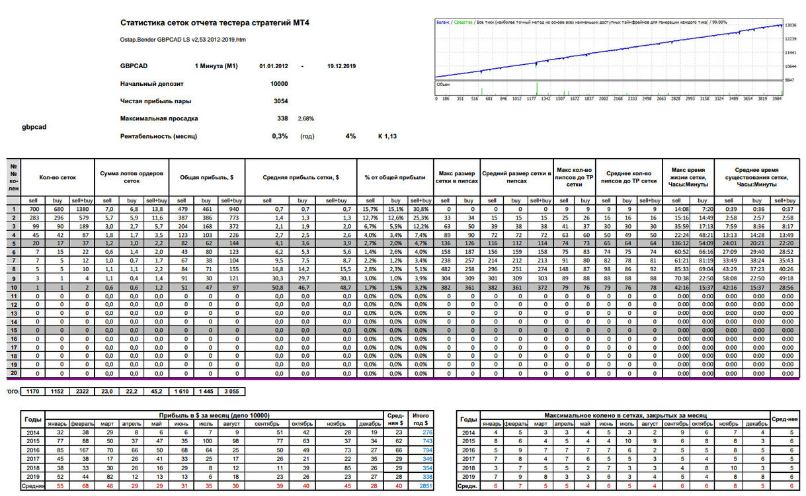Click the 'Средняя' row label in profit table
This screenshot has width=806, height=496.
coord(32,486)
